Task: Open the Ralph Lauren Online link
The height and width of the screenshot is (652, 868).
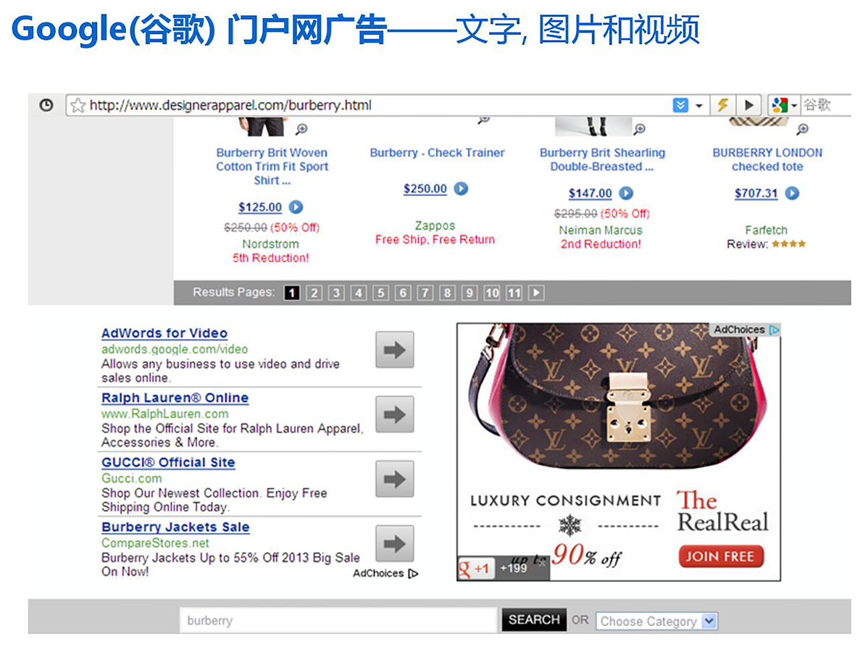Action: (x=175, y=398)
